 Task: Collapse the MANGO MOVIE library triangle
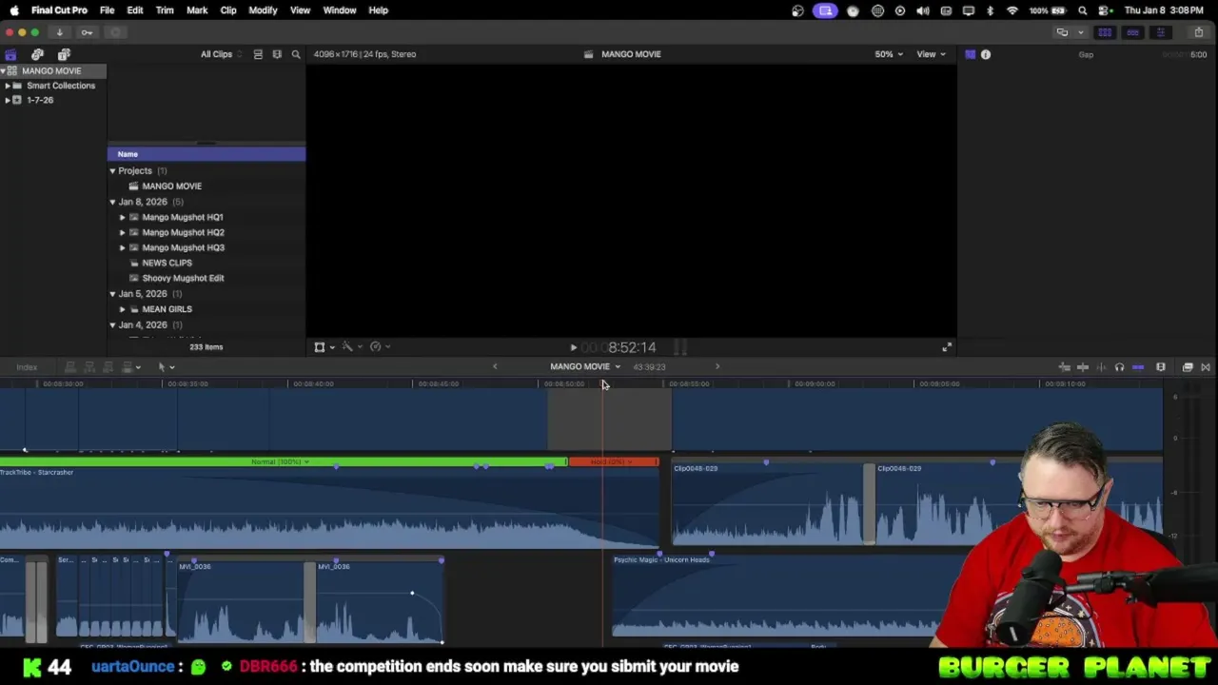(x=4, y=71)
